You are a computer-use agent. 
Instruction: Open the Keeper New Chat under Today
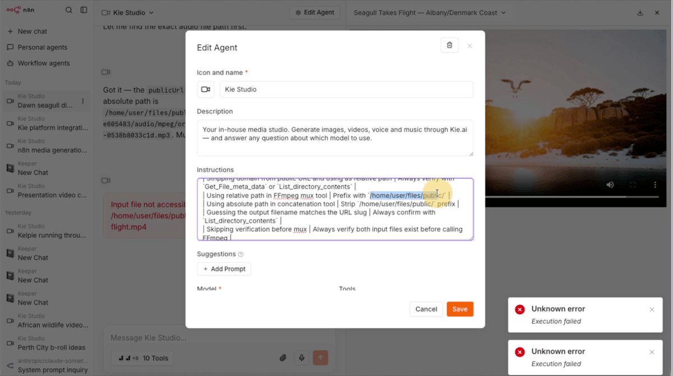point(45,168)
